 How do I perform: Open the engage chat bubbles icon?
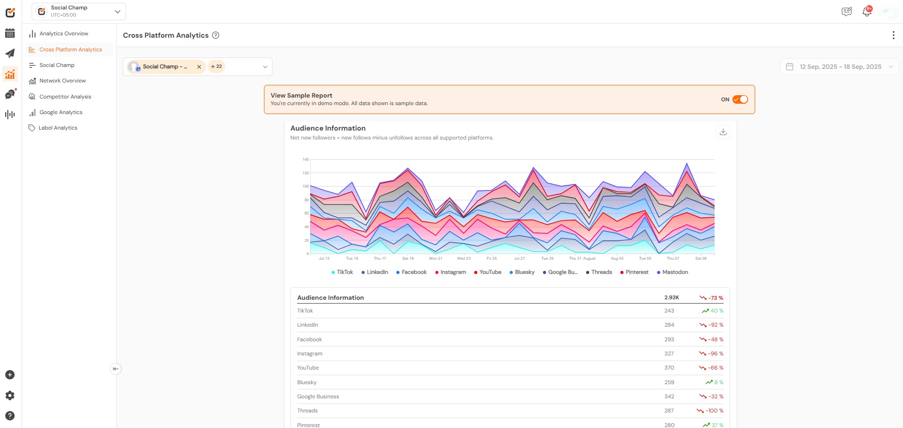(x=10, y=94)
